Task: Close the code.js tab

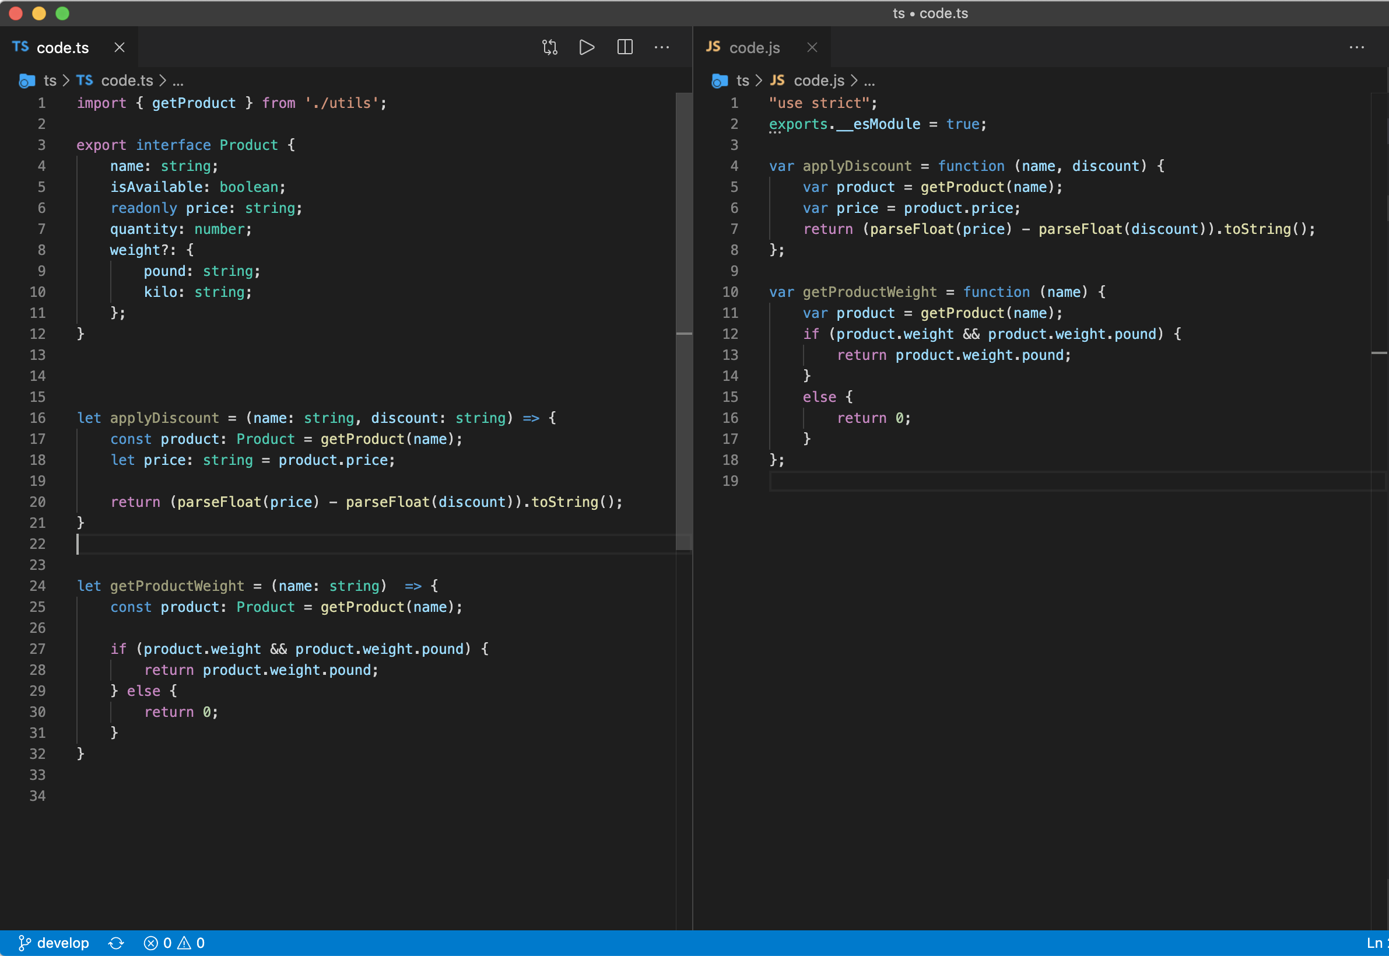Action: pyautogui.click(x=812, y=47)
